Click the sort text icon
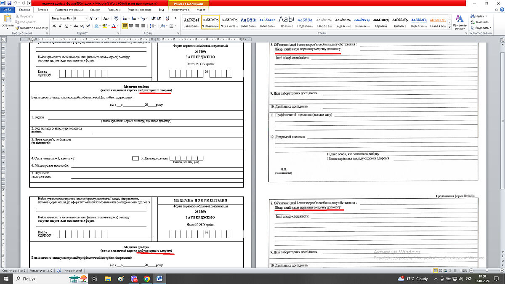This screenshot has width=505, height=284. click(168, 19)
